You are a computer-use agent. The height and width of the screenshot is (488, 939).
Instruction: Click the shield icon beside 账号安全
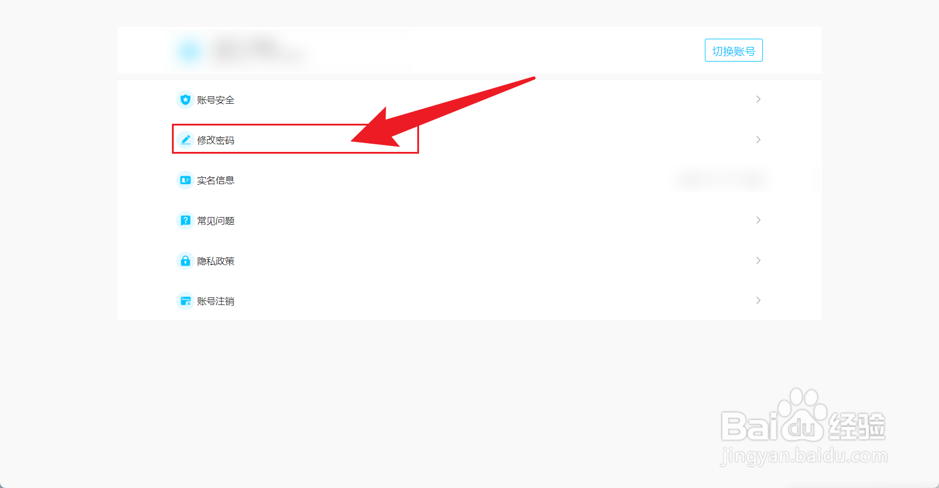[185, 100]
